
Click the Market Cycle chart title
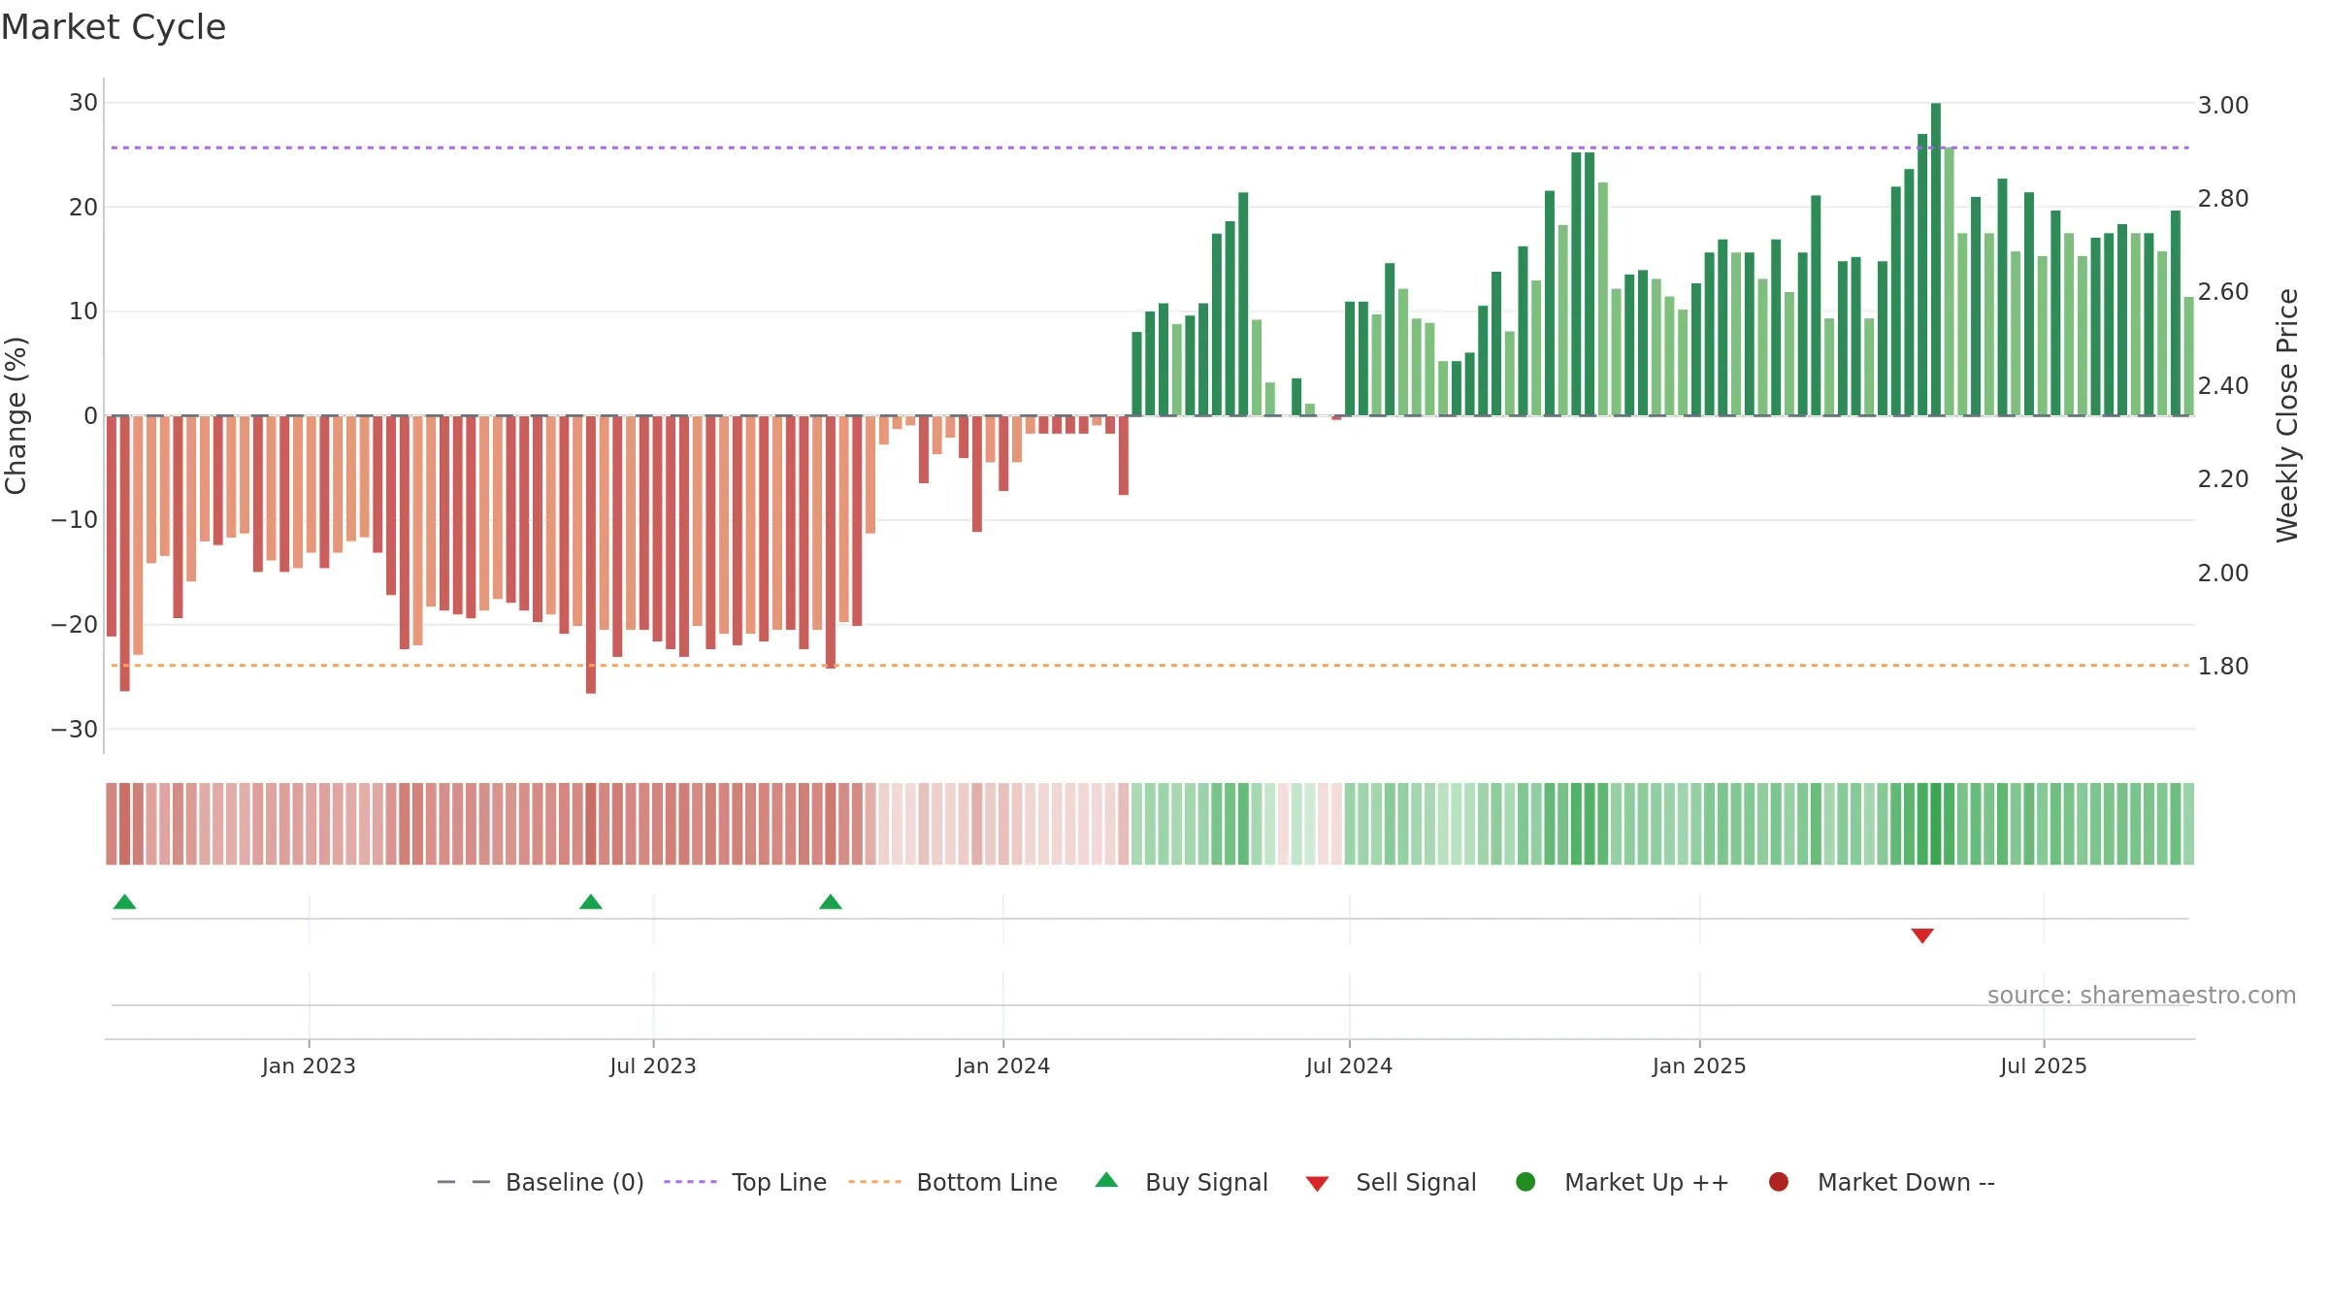[114, 27]
